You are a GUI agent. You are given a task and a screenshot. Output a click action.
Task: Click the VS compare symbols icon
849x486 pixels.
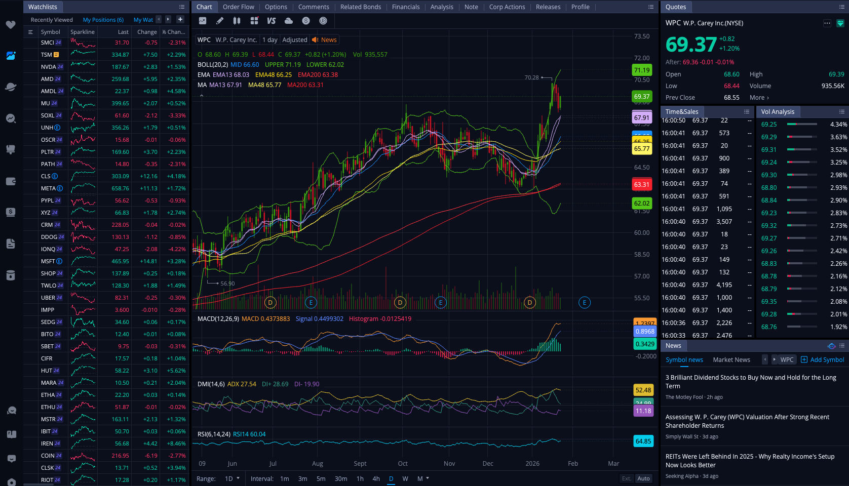(x=271, y=21)
